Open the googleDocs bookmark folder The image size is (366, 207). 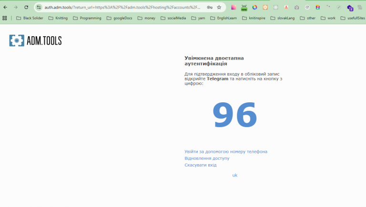(x=119, y=18)
